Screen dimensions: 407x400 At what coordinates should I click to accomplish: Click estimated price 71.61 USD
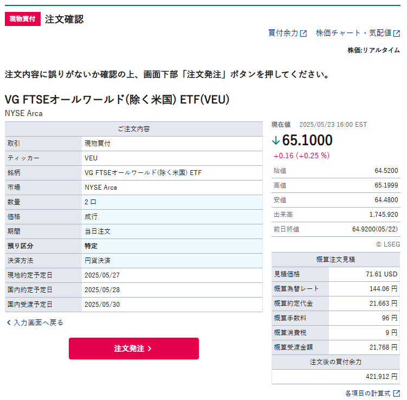382,274
